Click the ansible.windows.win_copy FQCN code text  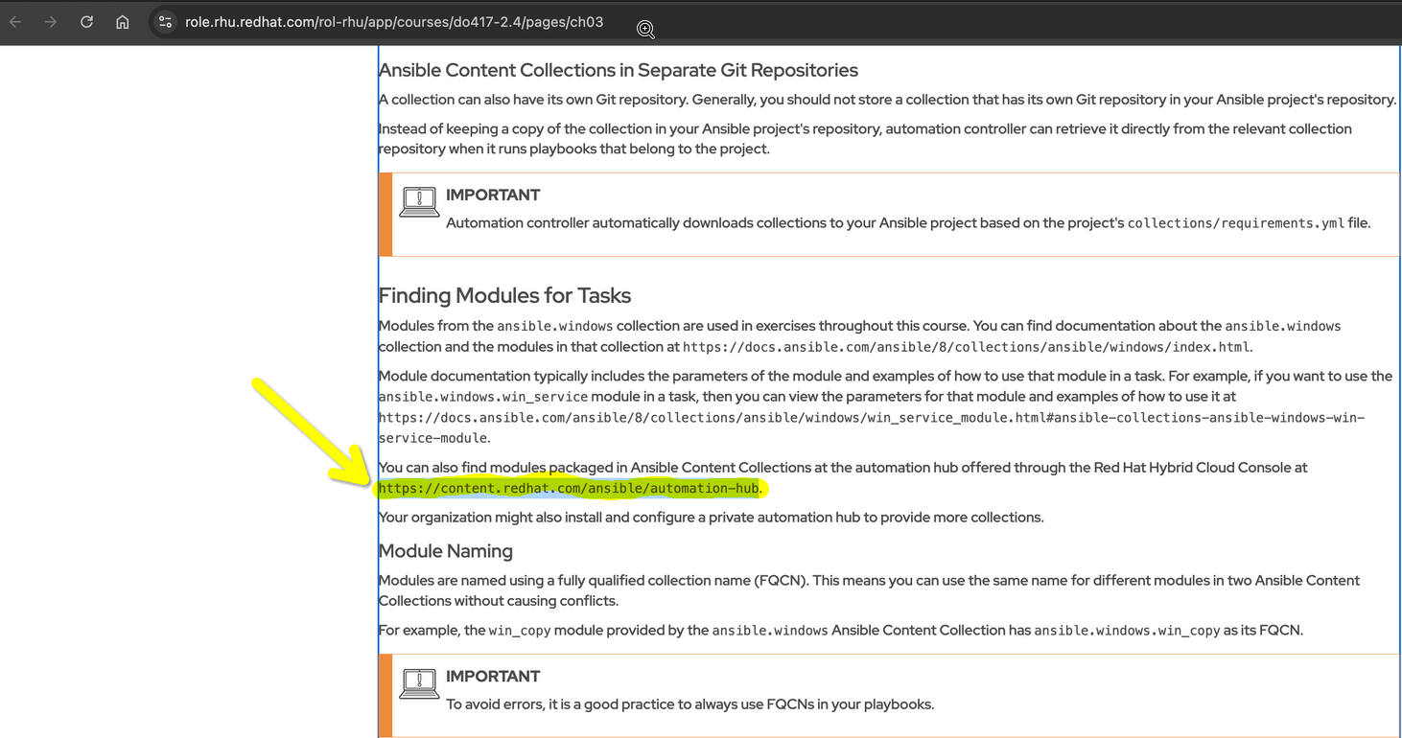1127,631
